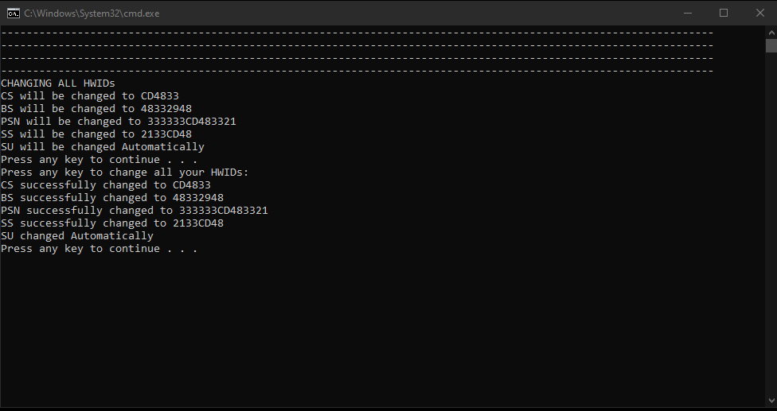
Task: Click the 'CS successfully changed to CD4833' line
Action: [106, 185]
